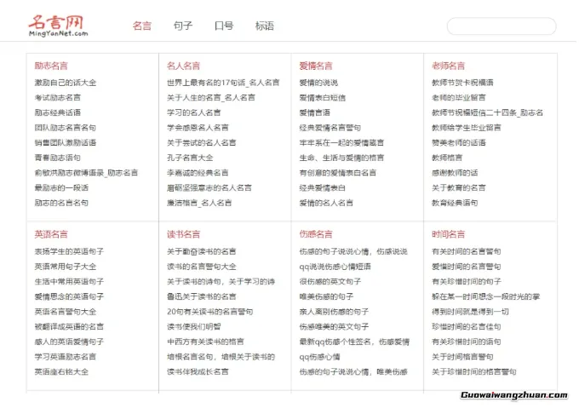Open the 时间名言 category heading
This screenshot has width=579, height=408.
click(448, 234)
